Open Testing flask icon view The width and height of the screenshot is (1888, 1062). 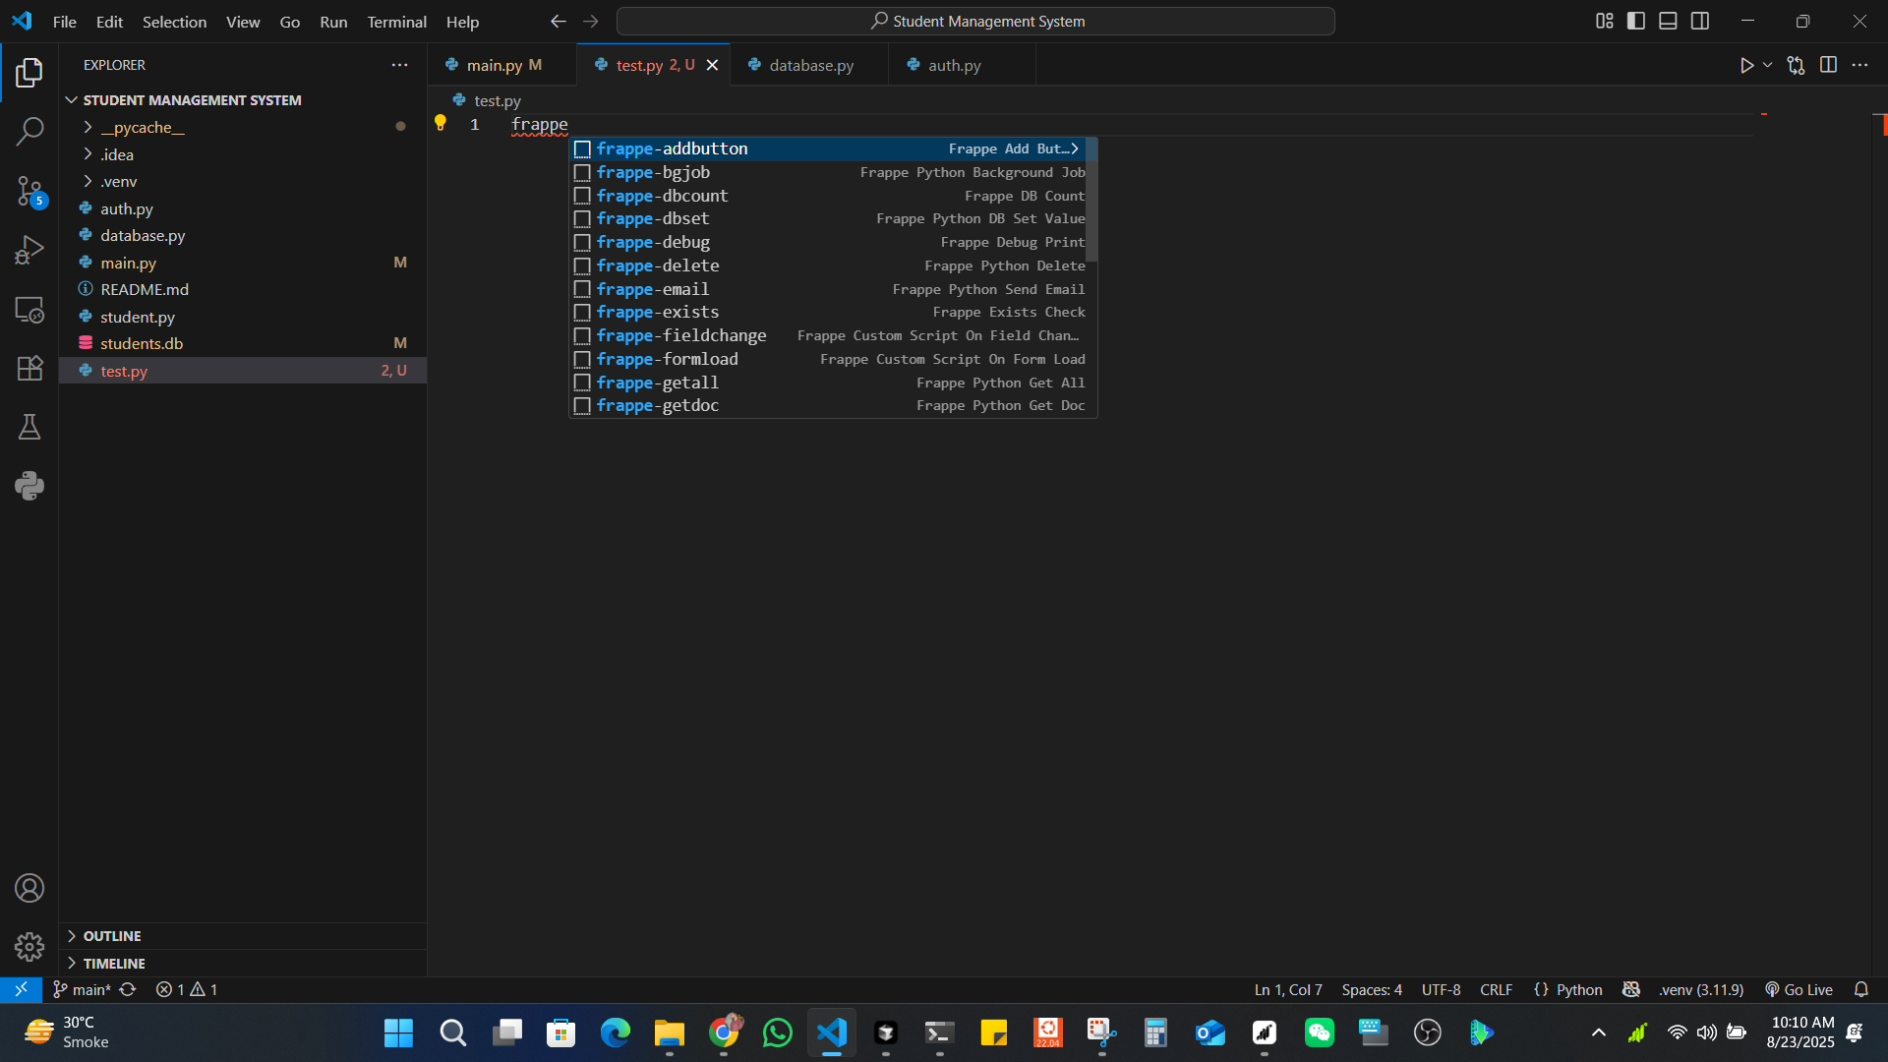click(x=29, y=427)
